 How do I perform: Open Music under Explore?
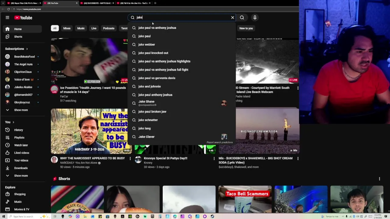pyautogui.click(x=23, y=202)
